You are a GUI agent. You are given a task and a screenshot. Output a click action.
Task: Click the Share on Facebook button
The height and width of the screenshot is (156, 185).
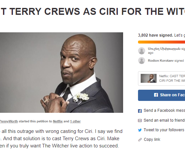[162, 95]
